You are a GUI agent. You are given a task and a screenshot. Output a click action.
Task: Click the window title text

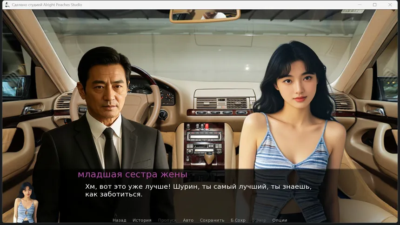tap(47, 5)
